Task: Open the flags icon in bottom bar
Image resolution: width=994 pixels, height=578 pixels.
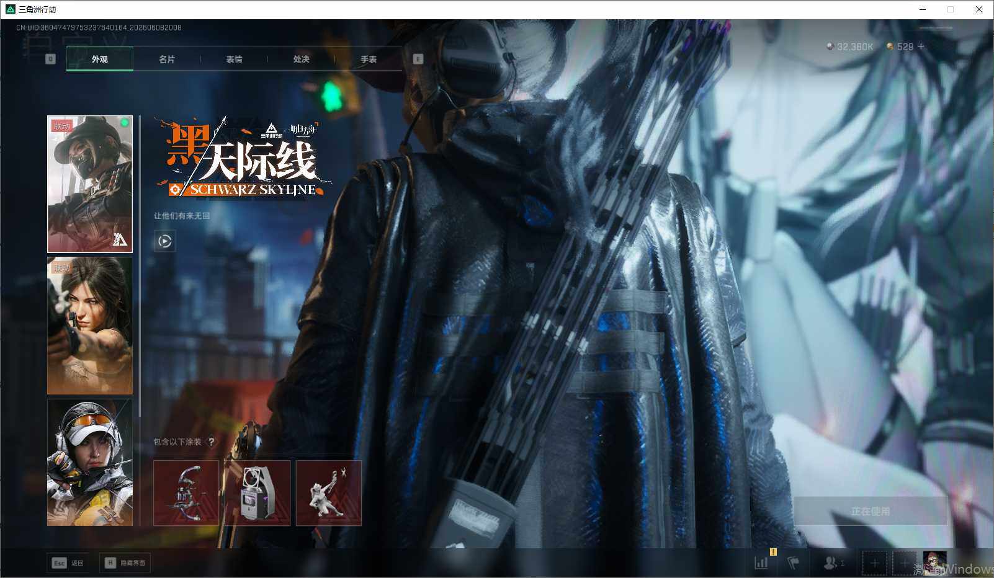Action: click(x=793, y=562)
